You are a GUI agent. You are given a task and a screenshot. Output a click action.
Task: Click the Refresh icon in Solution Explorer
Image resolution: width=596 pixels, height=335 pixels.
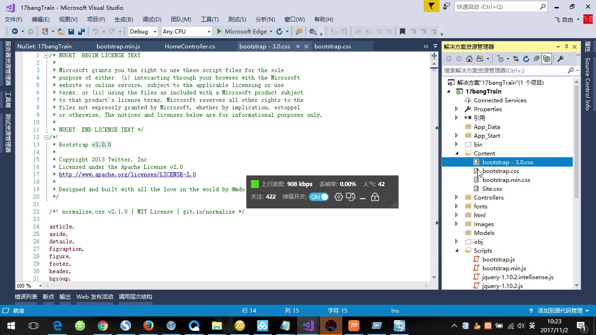pos(526,59)
